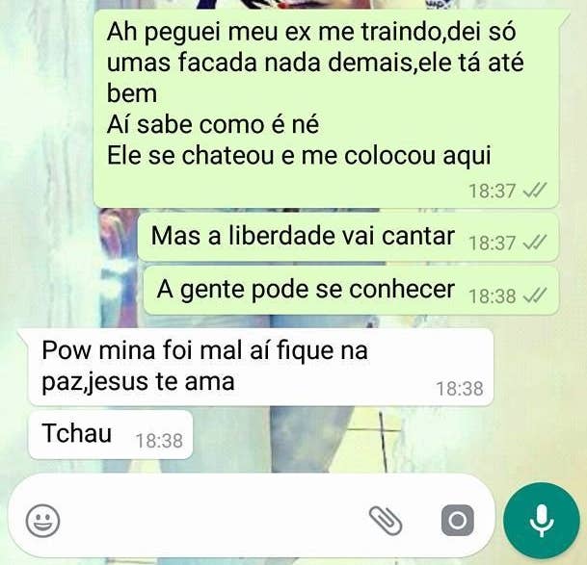
Task: Tap double check marks on first 18:37 message
Action: point(535,191)
